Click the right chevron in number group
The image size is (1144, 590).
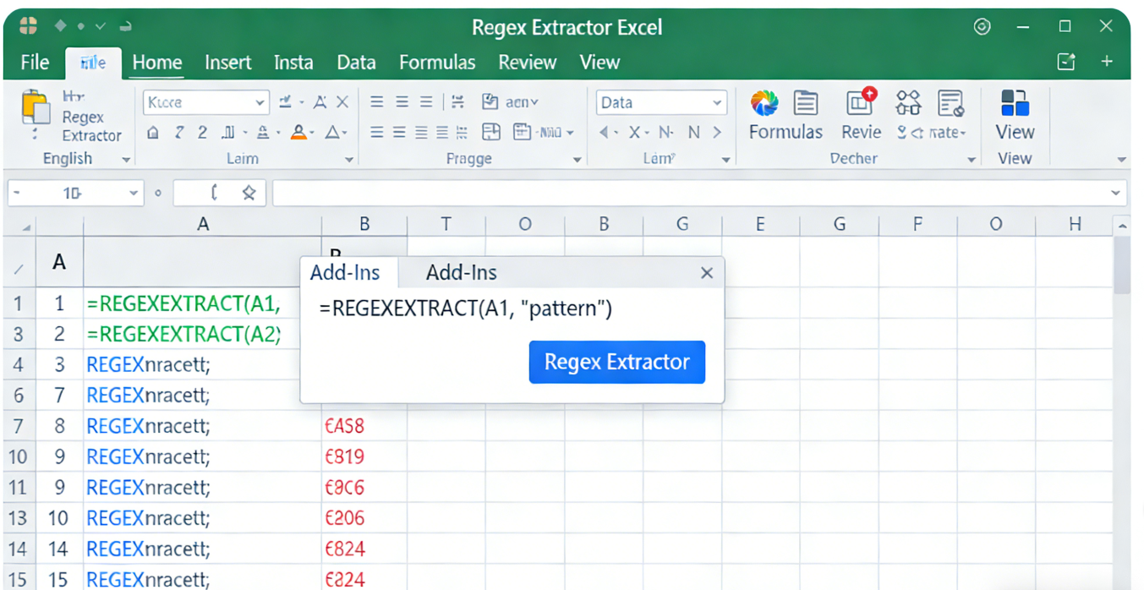point(717,132)
